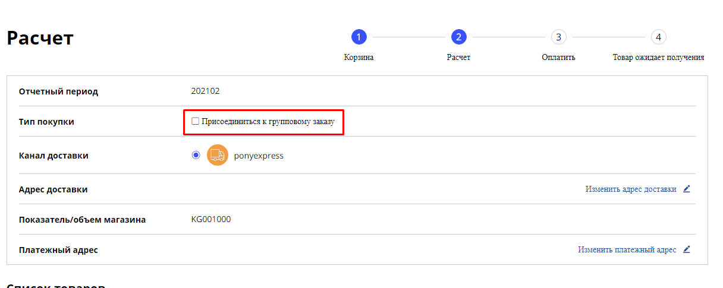Screen dimensions: 723x288
Task: Click 'Товар ожидает получения' step label
Action: 658,58
